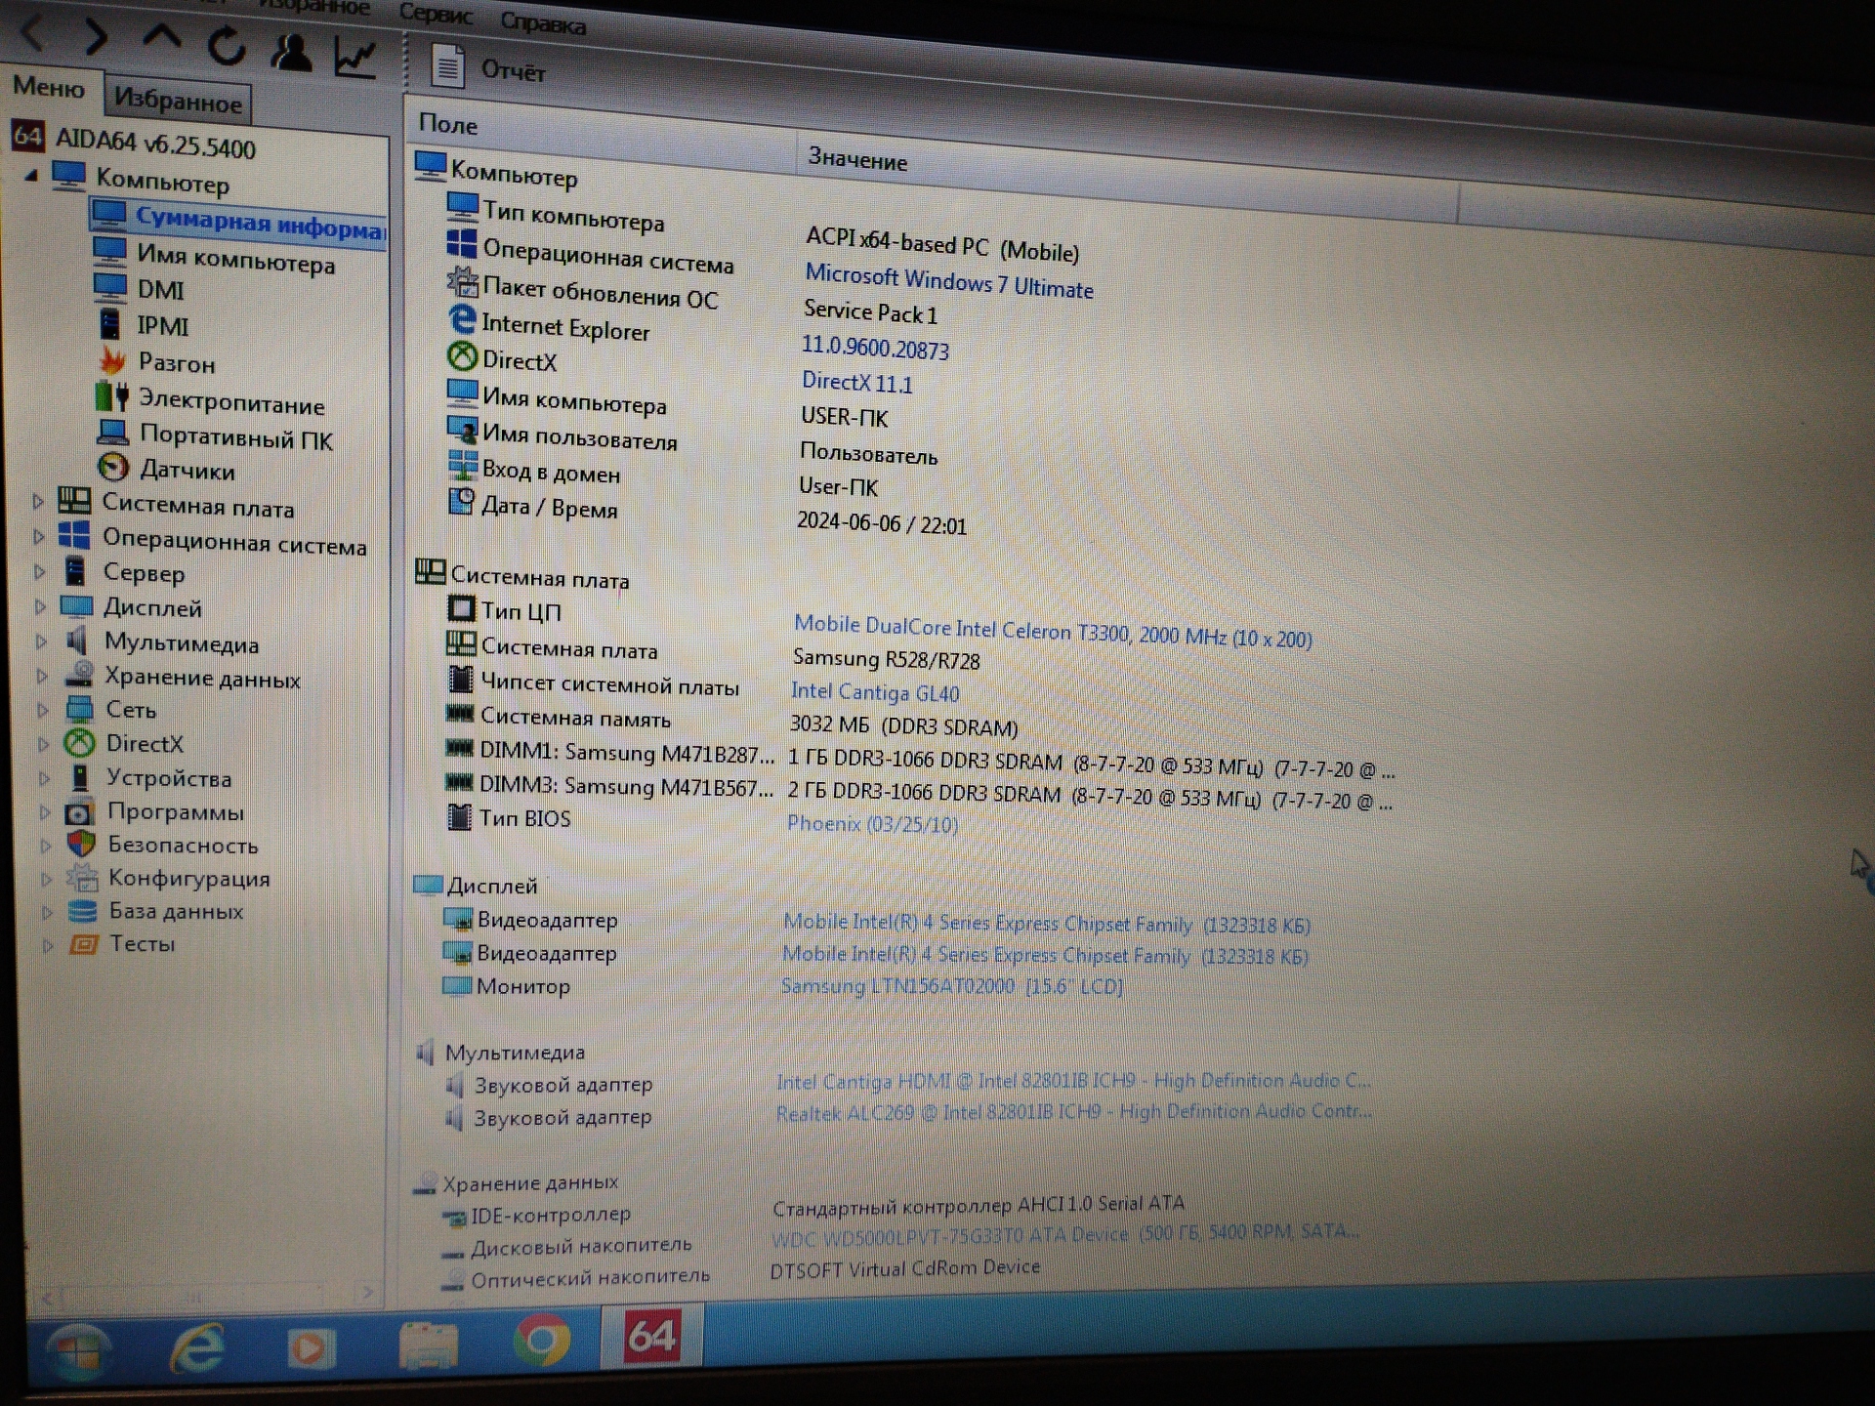Click the Internet Explorer field icon
The height and width of the screenshot is (1406, 1875).
click(462, 319)
